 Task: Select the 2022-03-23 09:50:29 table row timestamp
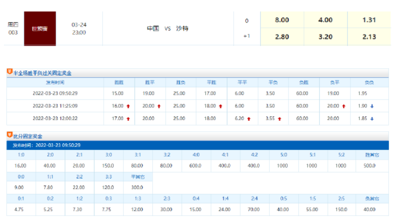coord(55,93)
